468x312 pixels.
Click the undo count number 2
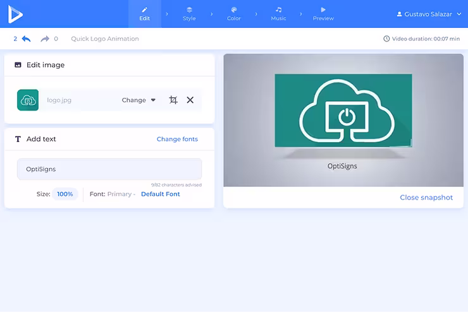coord(15,39)
